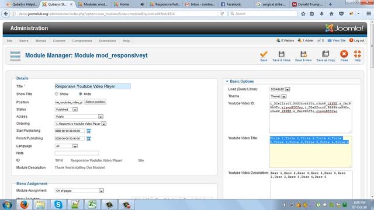Open the Start Publishing calendar picker

click(x=88, y=131)
